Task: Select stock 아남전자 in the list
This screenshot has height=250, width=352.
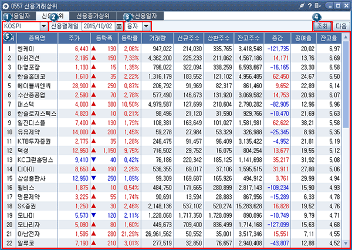Action: (29, 234)
